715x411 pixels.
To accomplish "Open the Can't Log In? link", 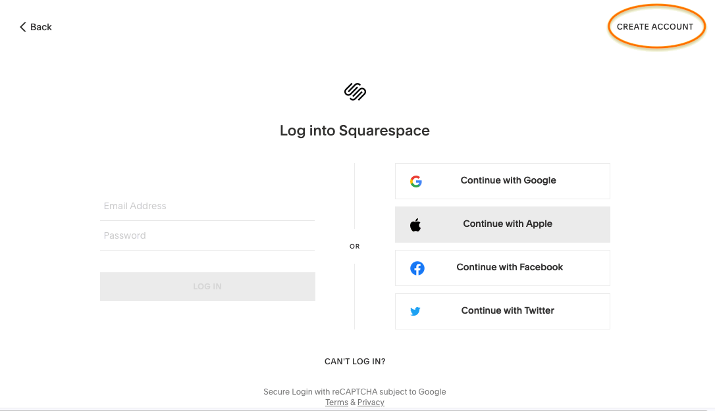I will (x=355, y=362).
